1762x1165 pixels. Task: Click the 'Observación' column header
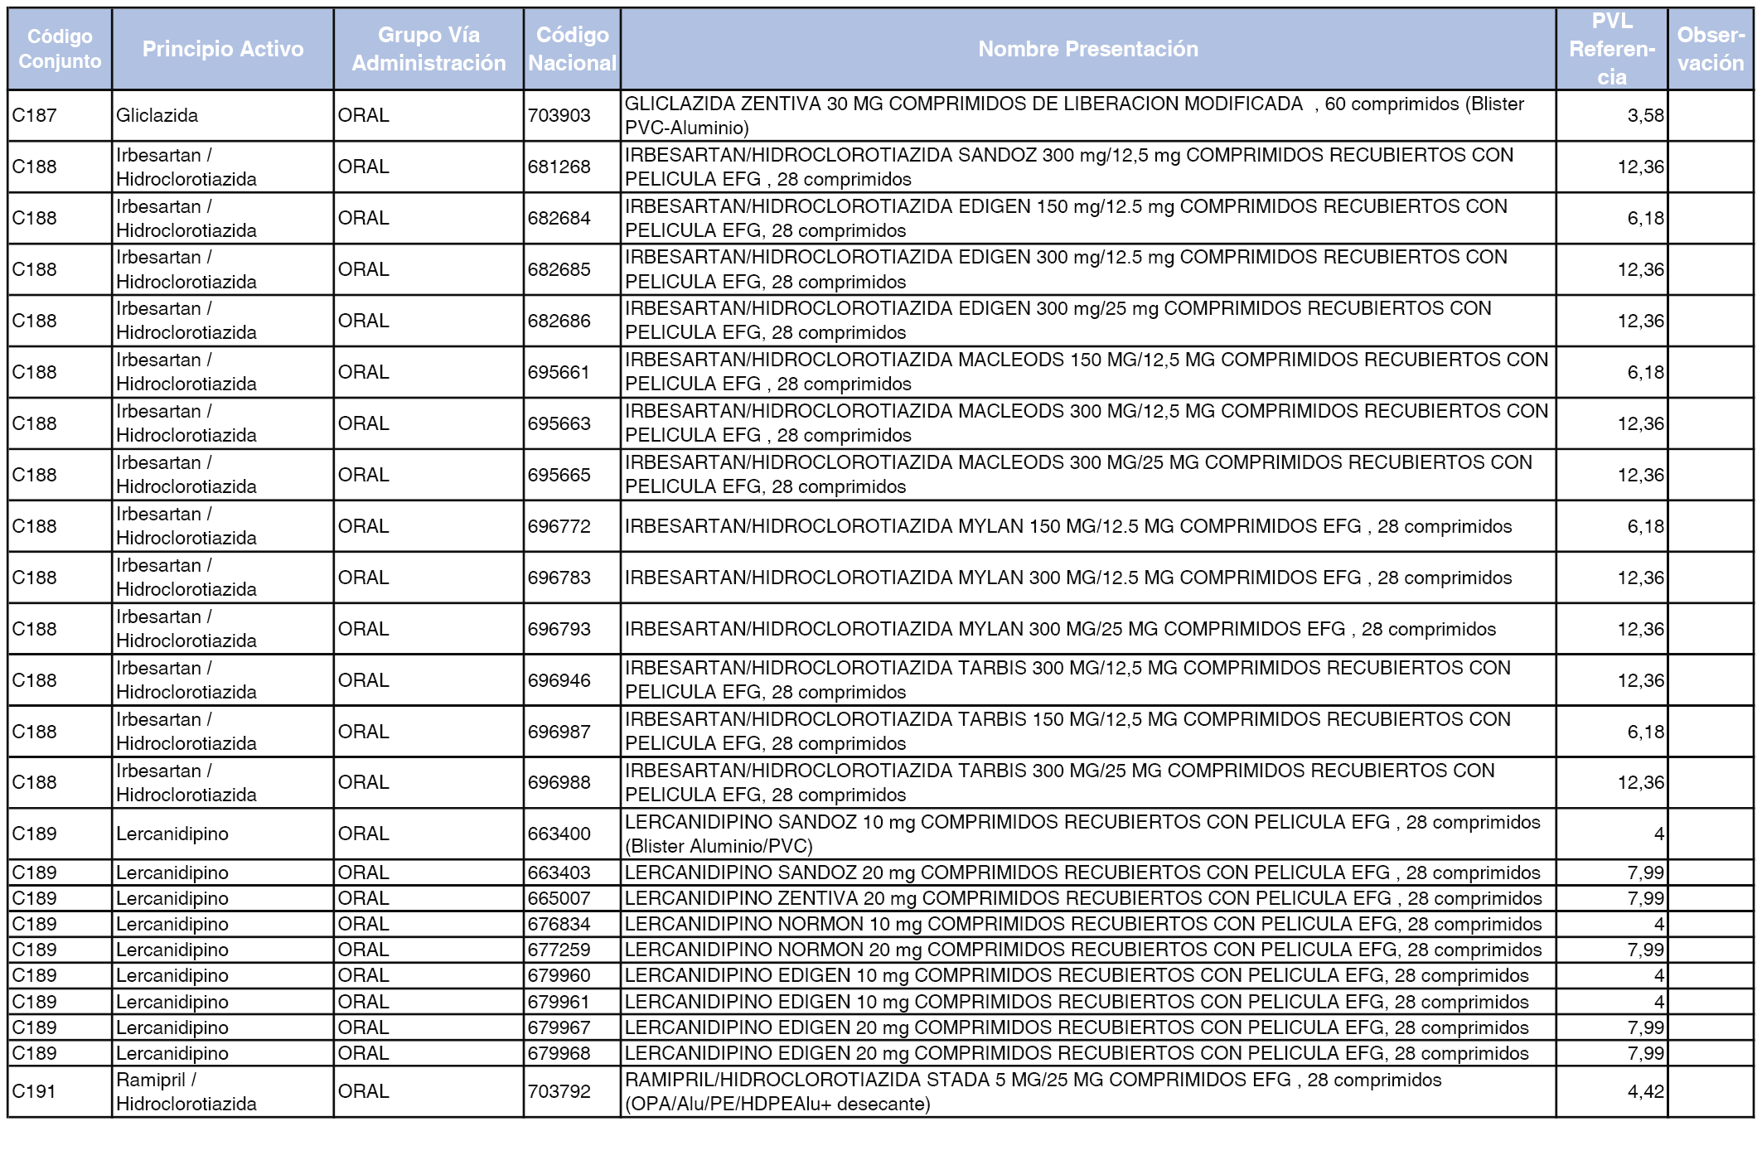1711,49
